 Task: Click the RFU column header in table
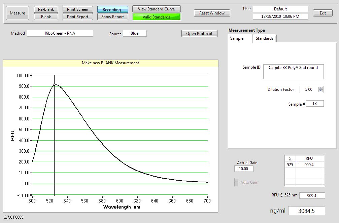[x=309, y=158]
